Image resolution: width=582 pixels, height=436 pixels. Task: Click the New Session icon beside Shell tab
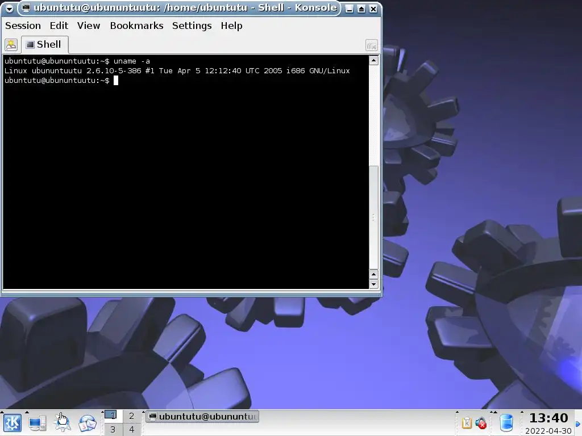coord(11,45)
